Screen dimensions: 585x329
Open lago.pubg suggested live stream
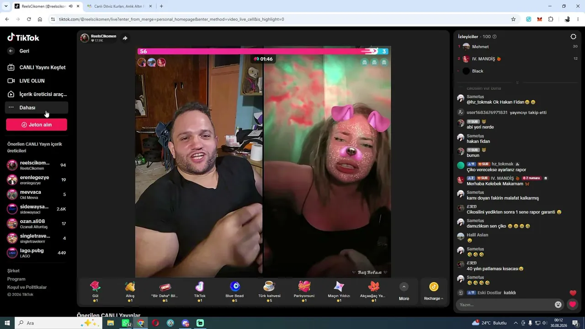37,253
